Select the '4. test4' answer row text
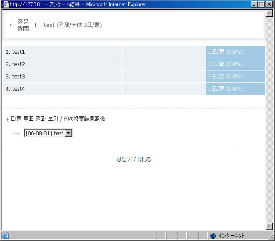The image size is (275, 241). [15, 89]
